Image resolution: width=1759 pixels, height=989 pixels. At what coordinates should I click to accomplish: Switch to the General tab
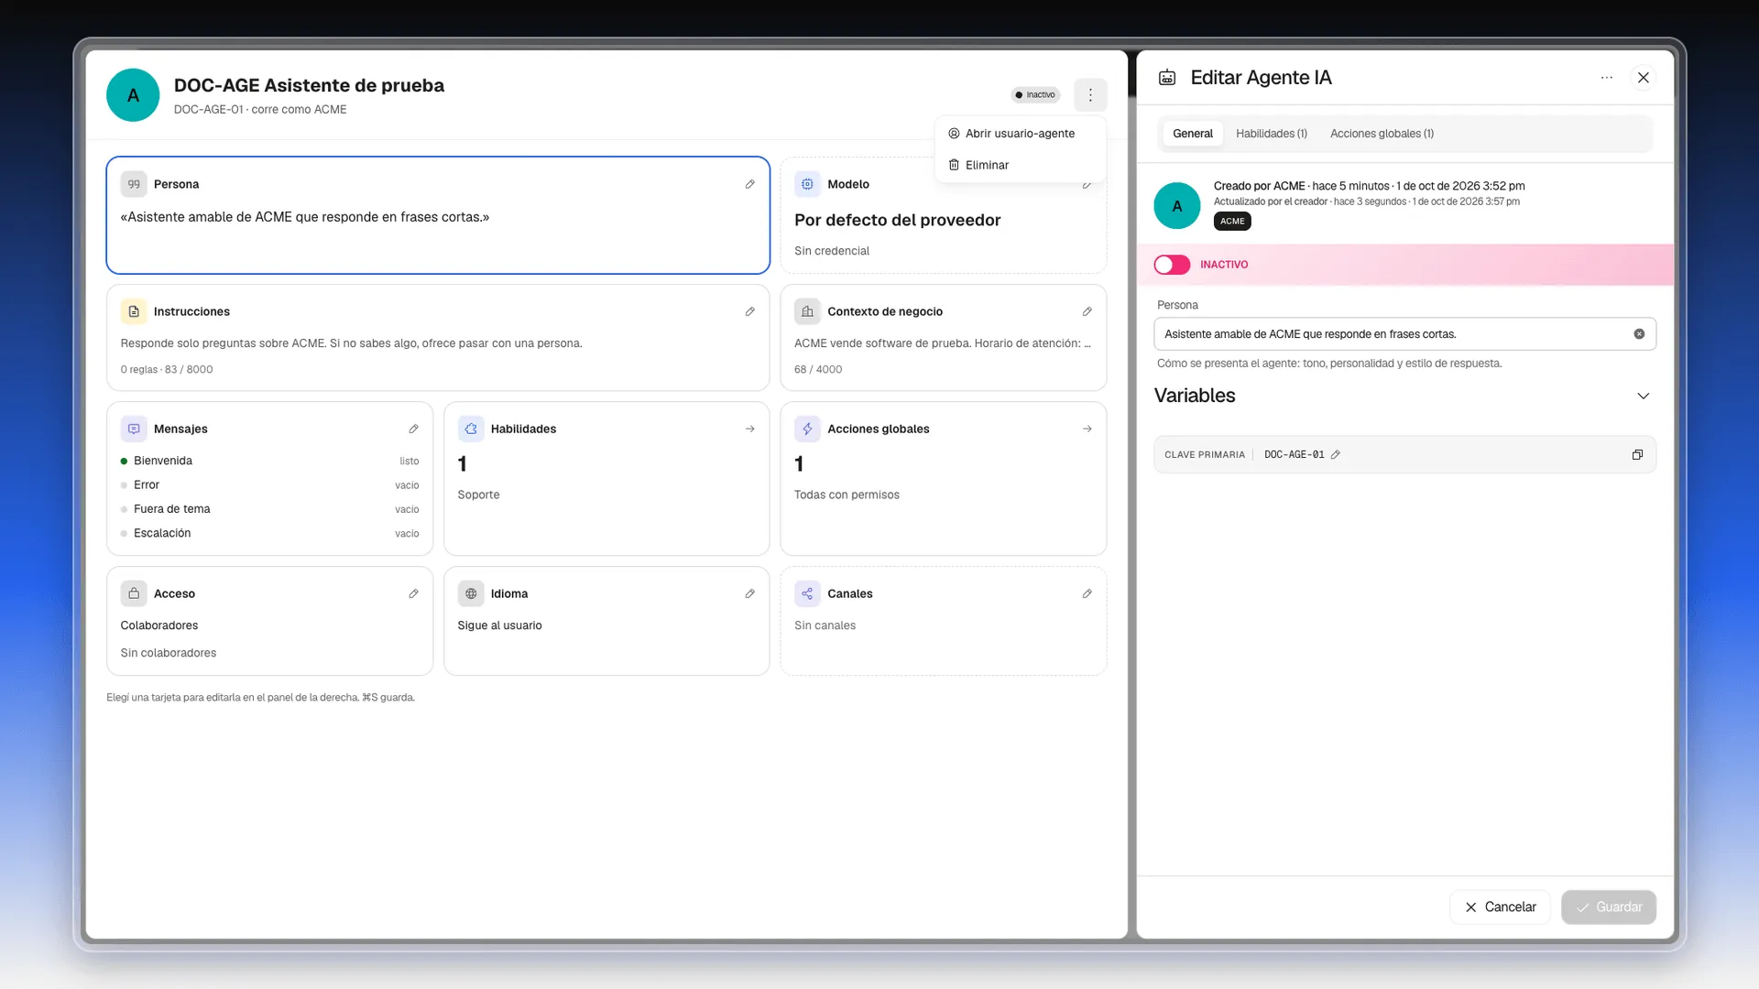[1192, 134]
